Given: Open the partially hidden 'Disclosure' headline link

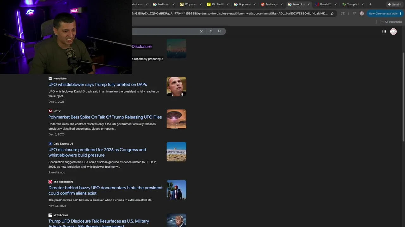Looking at the screenshot, I should click(x=141, y=46).
